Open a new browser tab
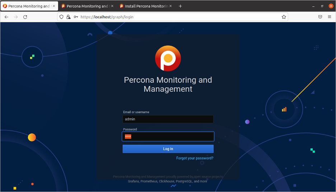336x192 pixels. click(x=180, y=6)
